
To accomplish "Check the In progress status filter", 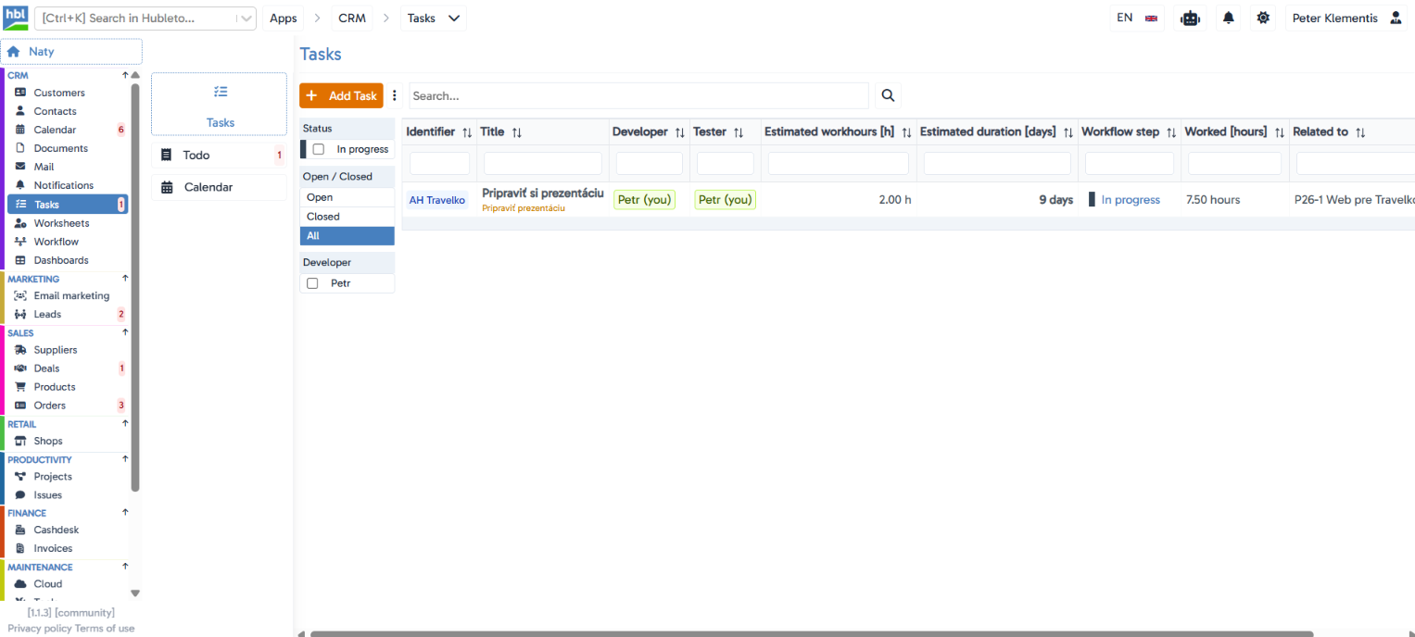I will (319, 149).
